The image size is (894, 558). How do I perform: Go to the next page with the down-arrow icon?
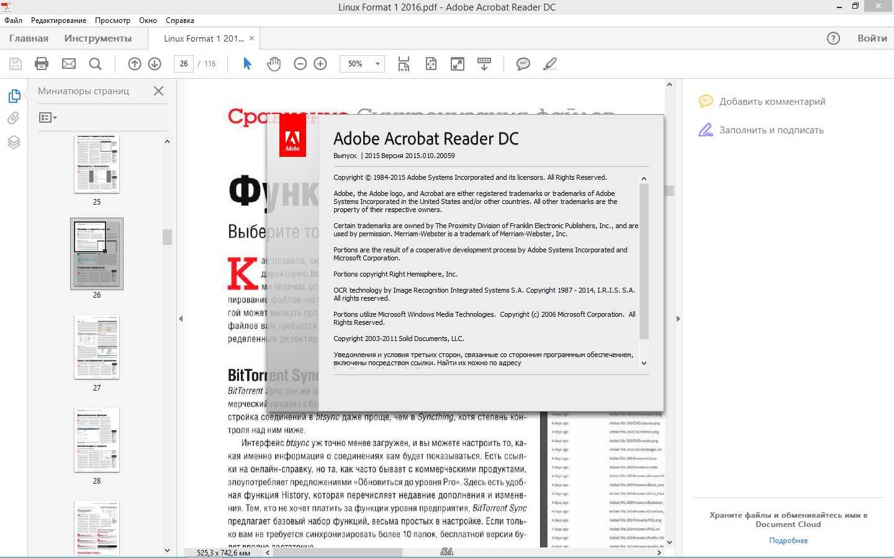tap(154, 63)
